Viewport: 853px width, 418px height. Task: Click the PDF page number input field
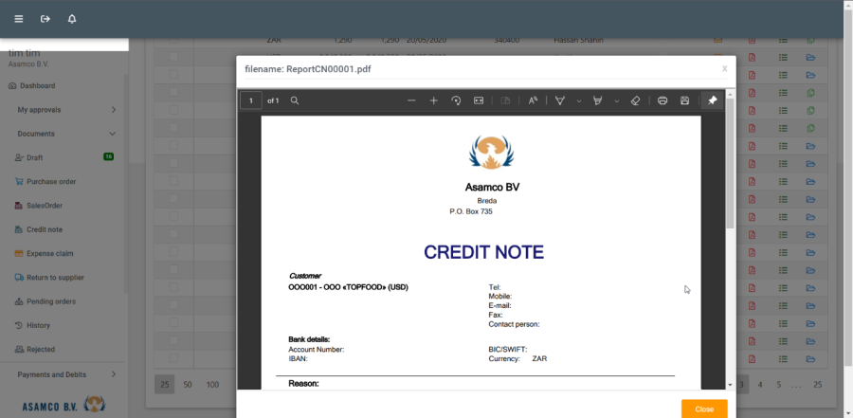click(251, 100)
